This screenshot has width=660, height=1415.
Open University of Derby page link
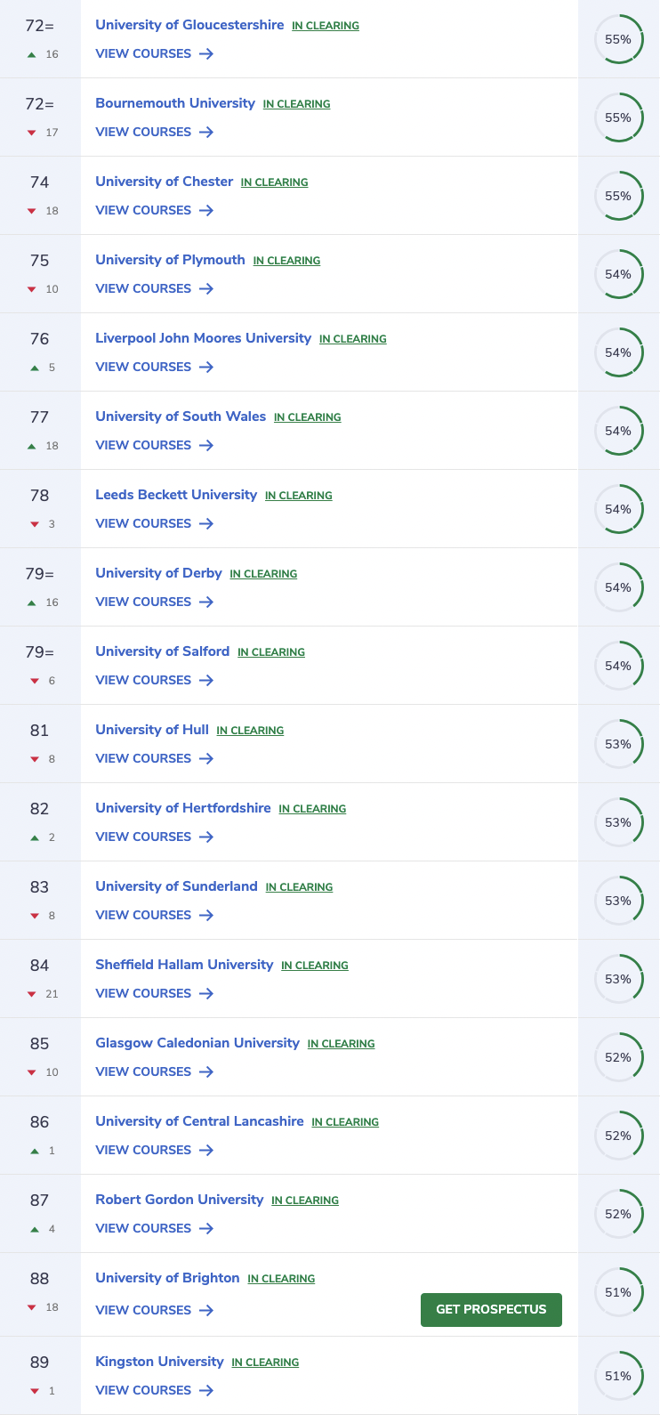click(158, 573)
